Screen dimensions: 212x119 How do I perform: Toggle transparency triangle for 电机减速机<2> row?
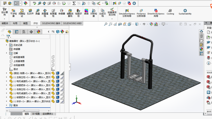click(62, 93)
